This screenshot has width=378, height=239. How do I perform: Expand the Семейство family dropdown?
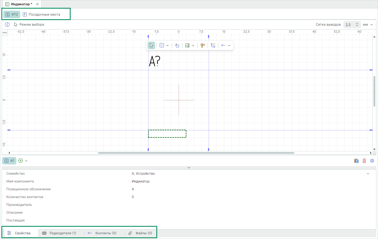click(368, 174)
